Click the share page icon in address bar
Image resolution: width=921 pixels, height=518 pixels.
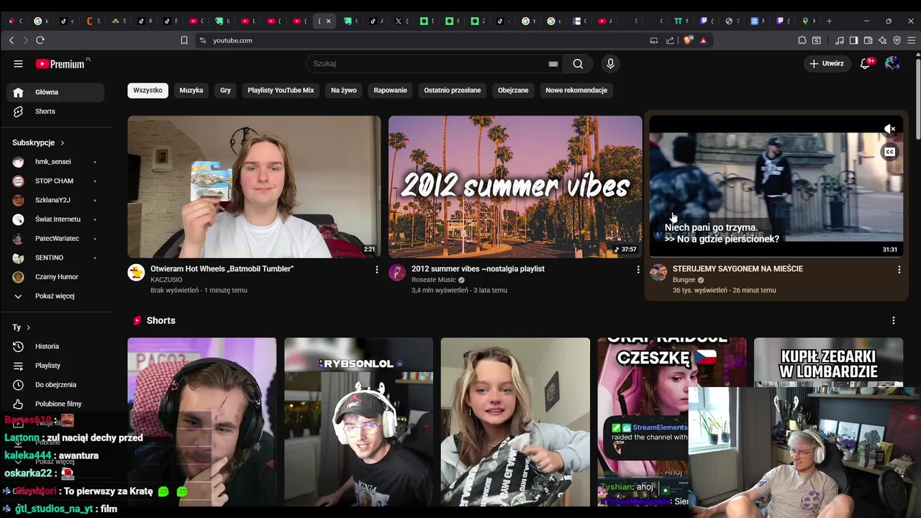pyautogui.click(x=671, y=40)
